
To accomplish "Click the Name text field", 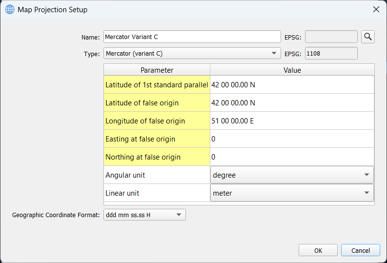I will click(192, 37).
